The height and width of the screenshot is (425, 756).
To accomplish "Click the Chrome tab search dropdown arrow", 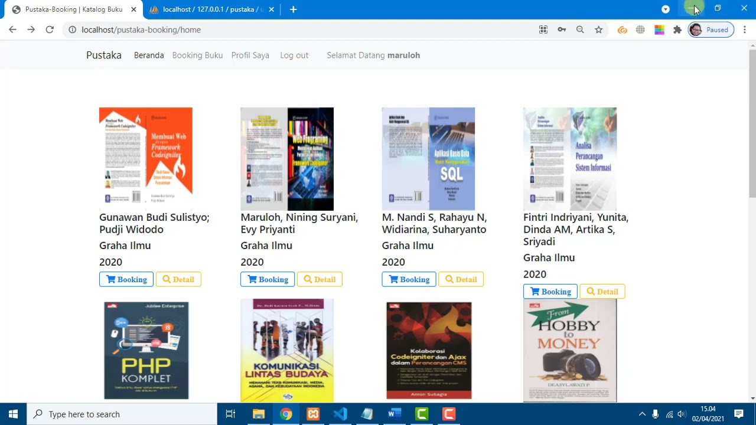I will coord(666,9).
